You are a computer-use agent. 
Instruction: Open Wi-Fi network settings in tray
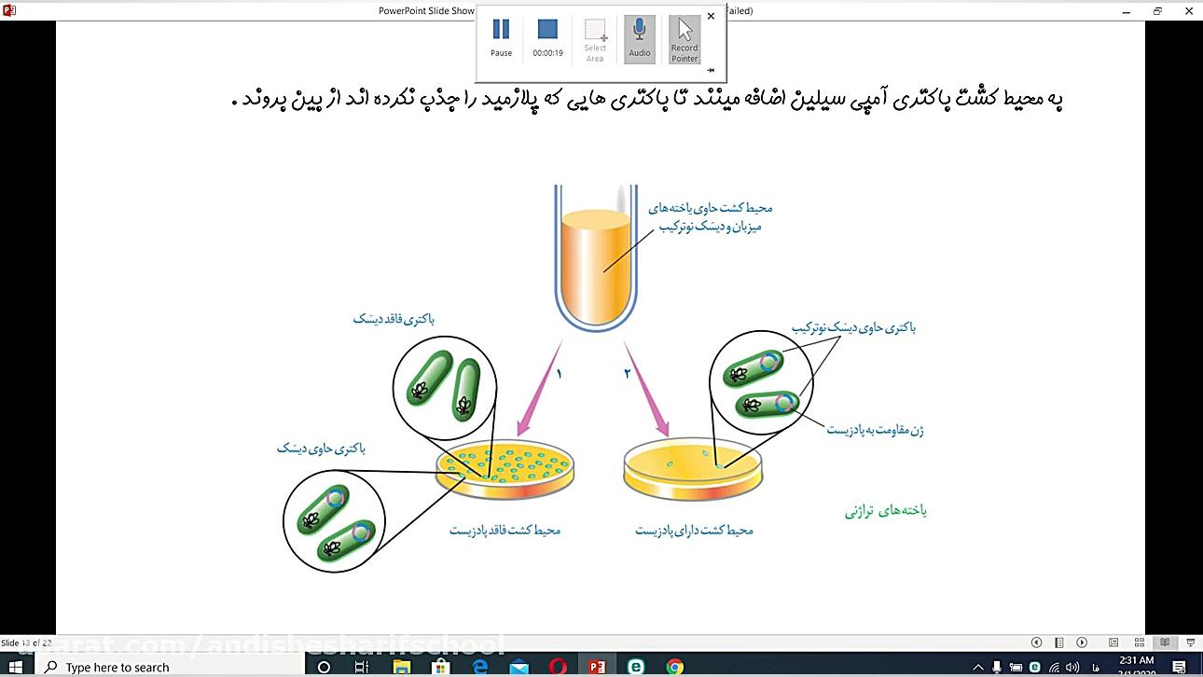[x=1053, y=667]
